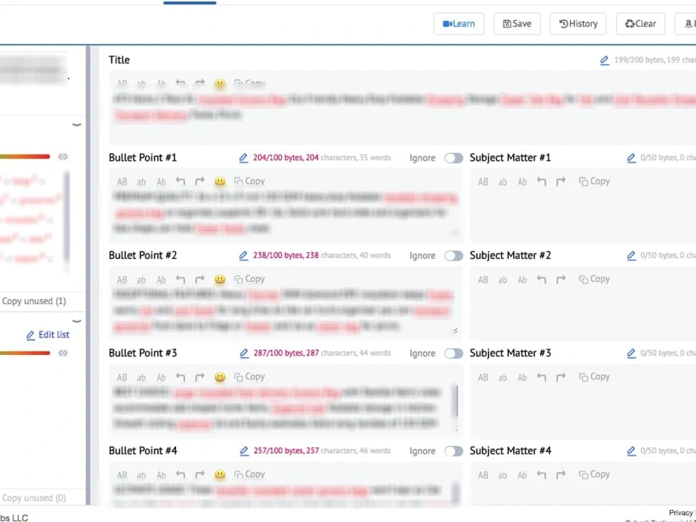Copy Subject Matter #4 text

[x=594, y=474]
